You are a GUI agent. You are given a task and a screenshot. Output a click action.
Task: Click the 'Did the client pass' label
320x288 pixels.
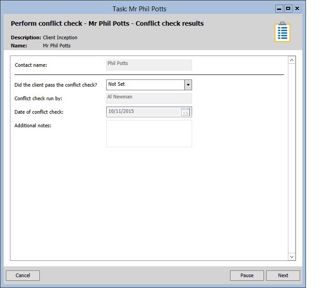[56, 85]
